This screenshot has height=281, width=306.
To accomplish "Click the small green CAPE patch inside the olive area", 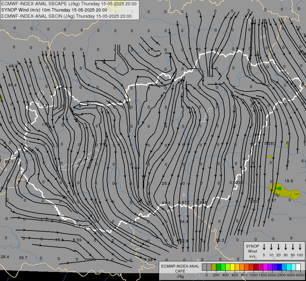I will [x=279, y=188].
